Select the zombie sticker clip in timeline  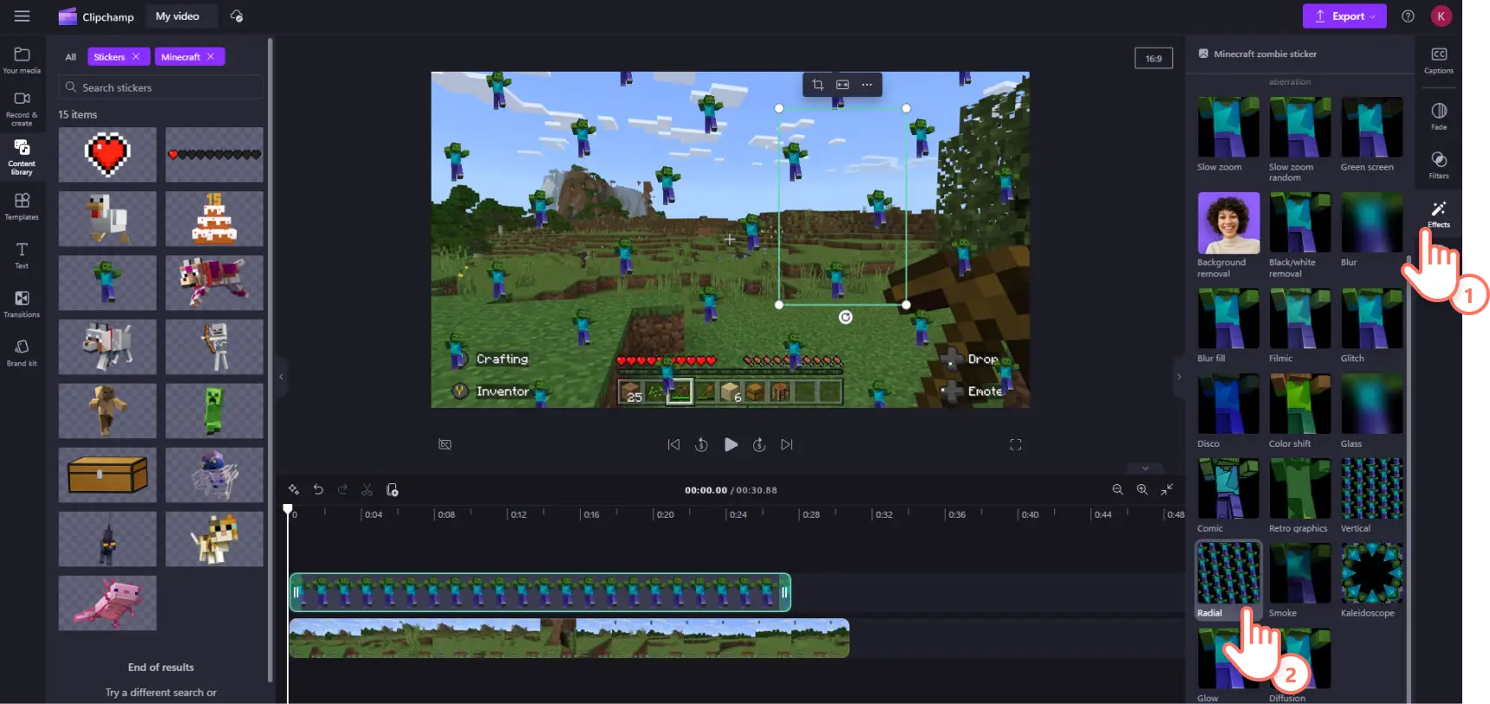(x=540, y=592)
